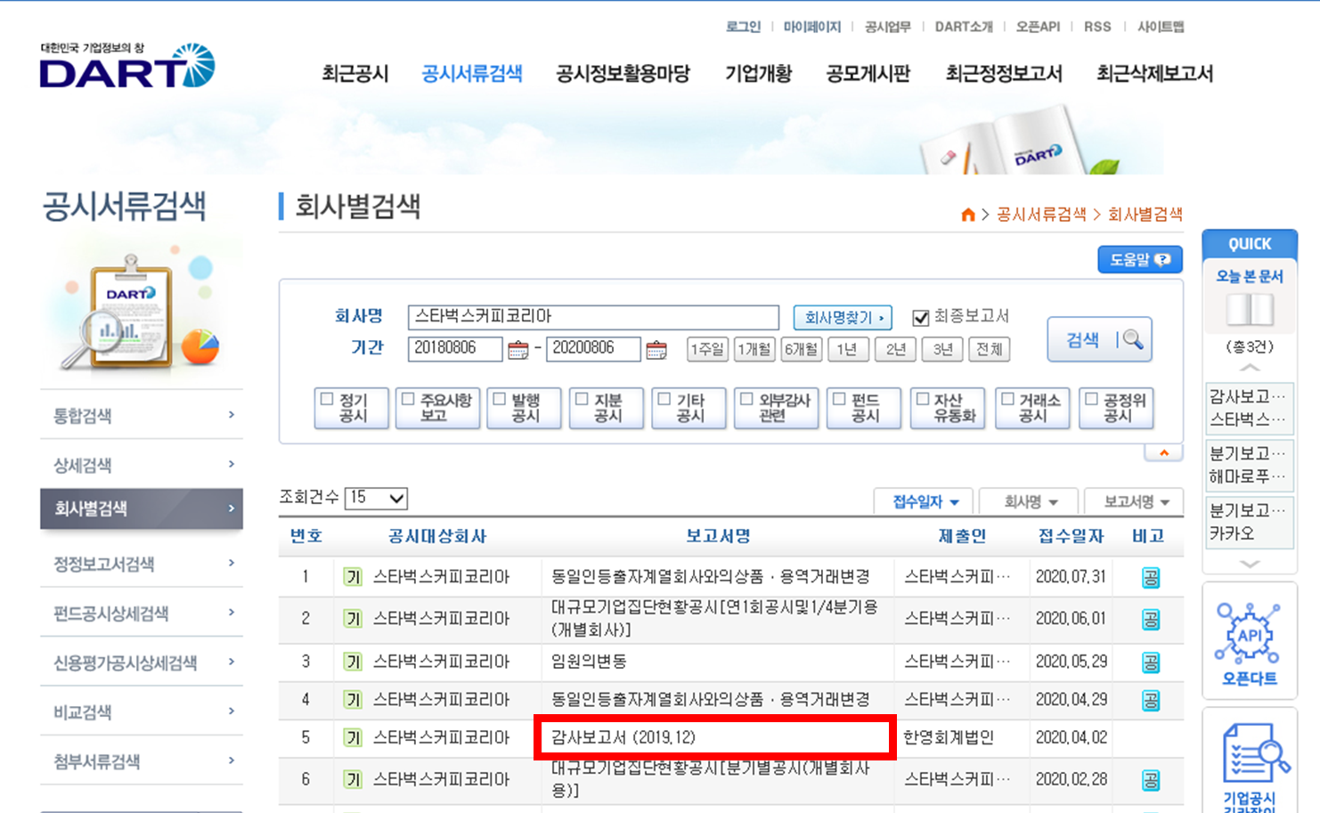Open 기업개황 main menu
1320x813 pixels.
tap(758, 74)
